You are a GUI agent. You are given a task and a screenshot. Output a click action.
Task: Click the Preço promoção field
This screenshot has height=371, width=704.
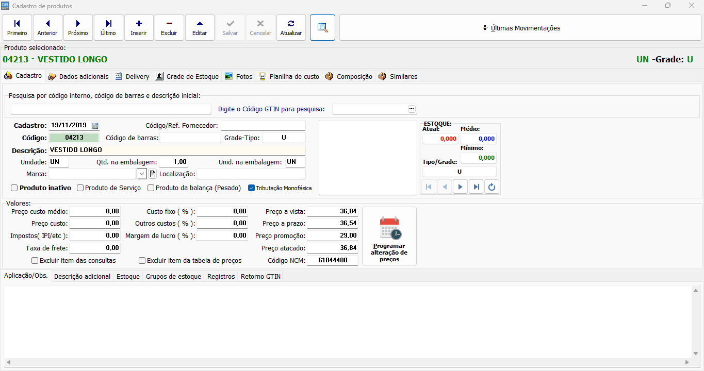pyautogui.click(x=333, y=236)
